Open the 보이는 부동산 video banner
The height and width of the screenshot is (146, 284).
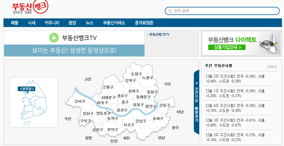pyautogui.click(x=74, y=50)
